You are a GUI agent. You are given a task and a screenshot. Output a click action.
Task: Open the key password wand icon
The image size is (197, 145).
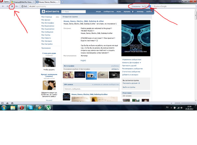17,6
